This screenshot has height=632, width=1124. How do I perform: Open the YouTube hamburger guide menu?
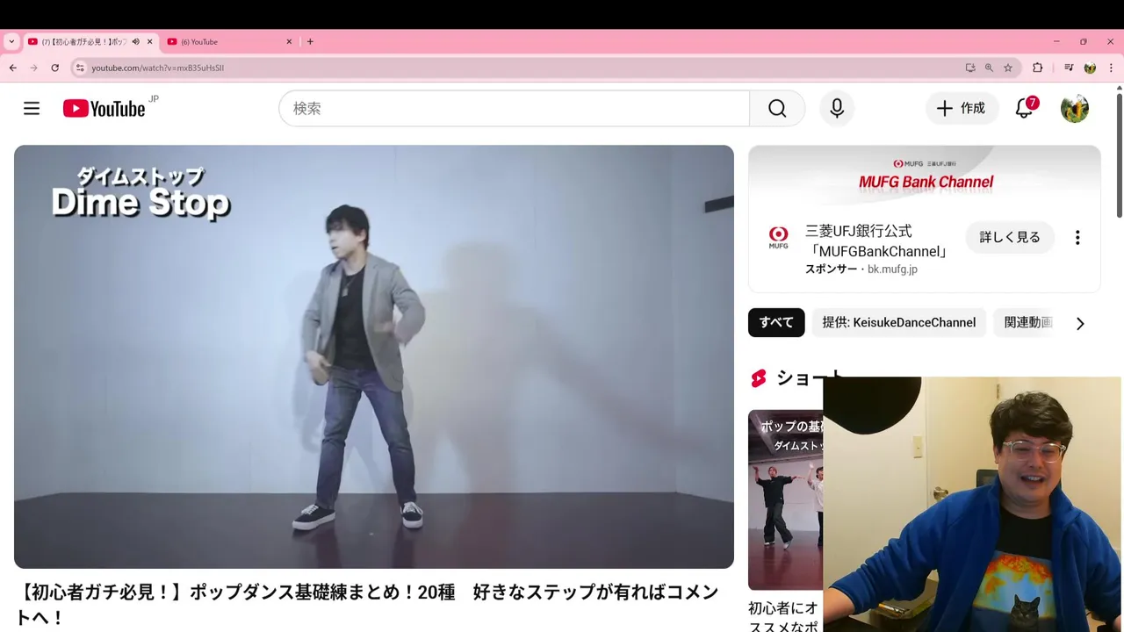pos(32,108)
